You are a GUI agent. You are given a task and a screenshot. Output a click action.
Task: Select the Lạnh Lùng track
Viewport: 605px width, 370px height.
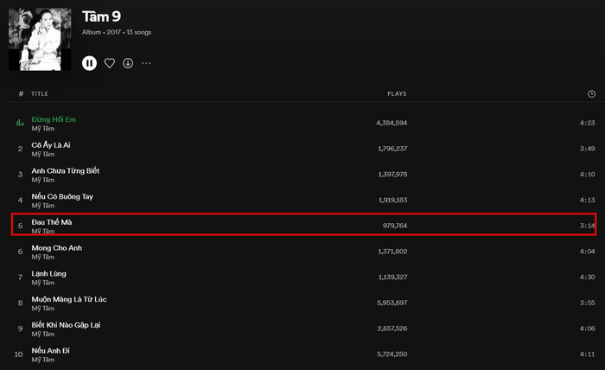tap(50, 274)
